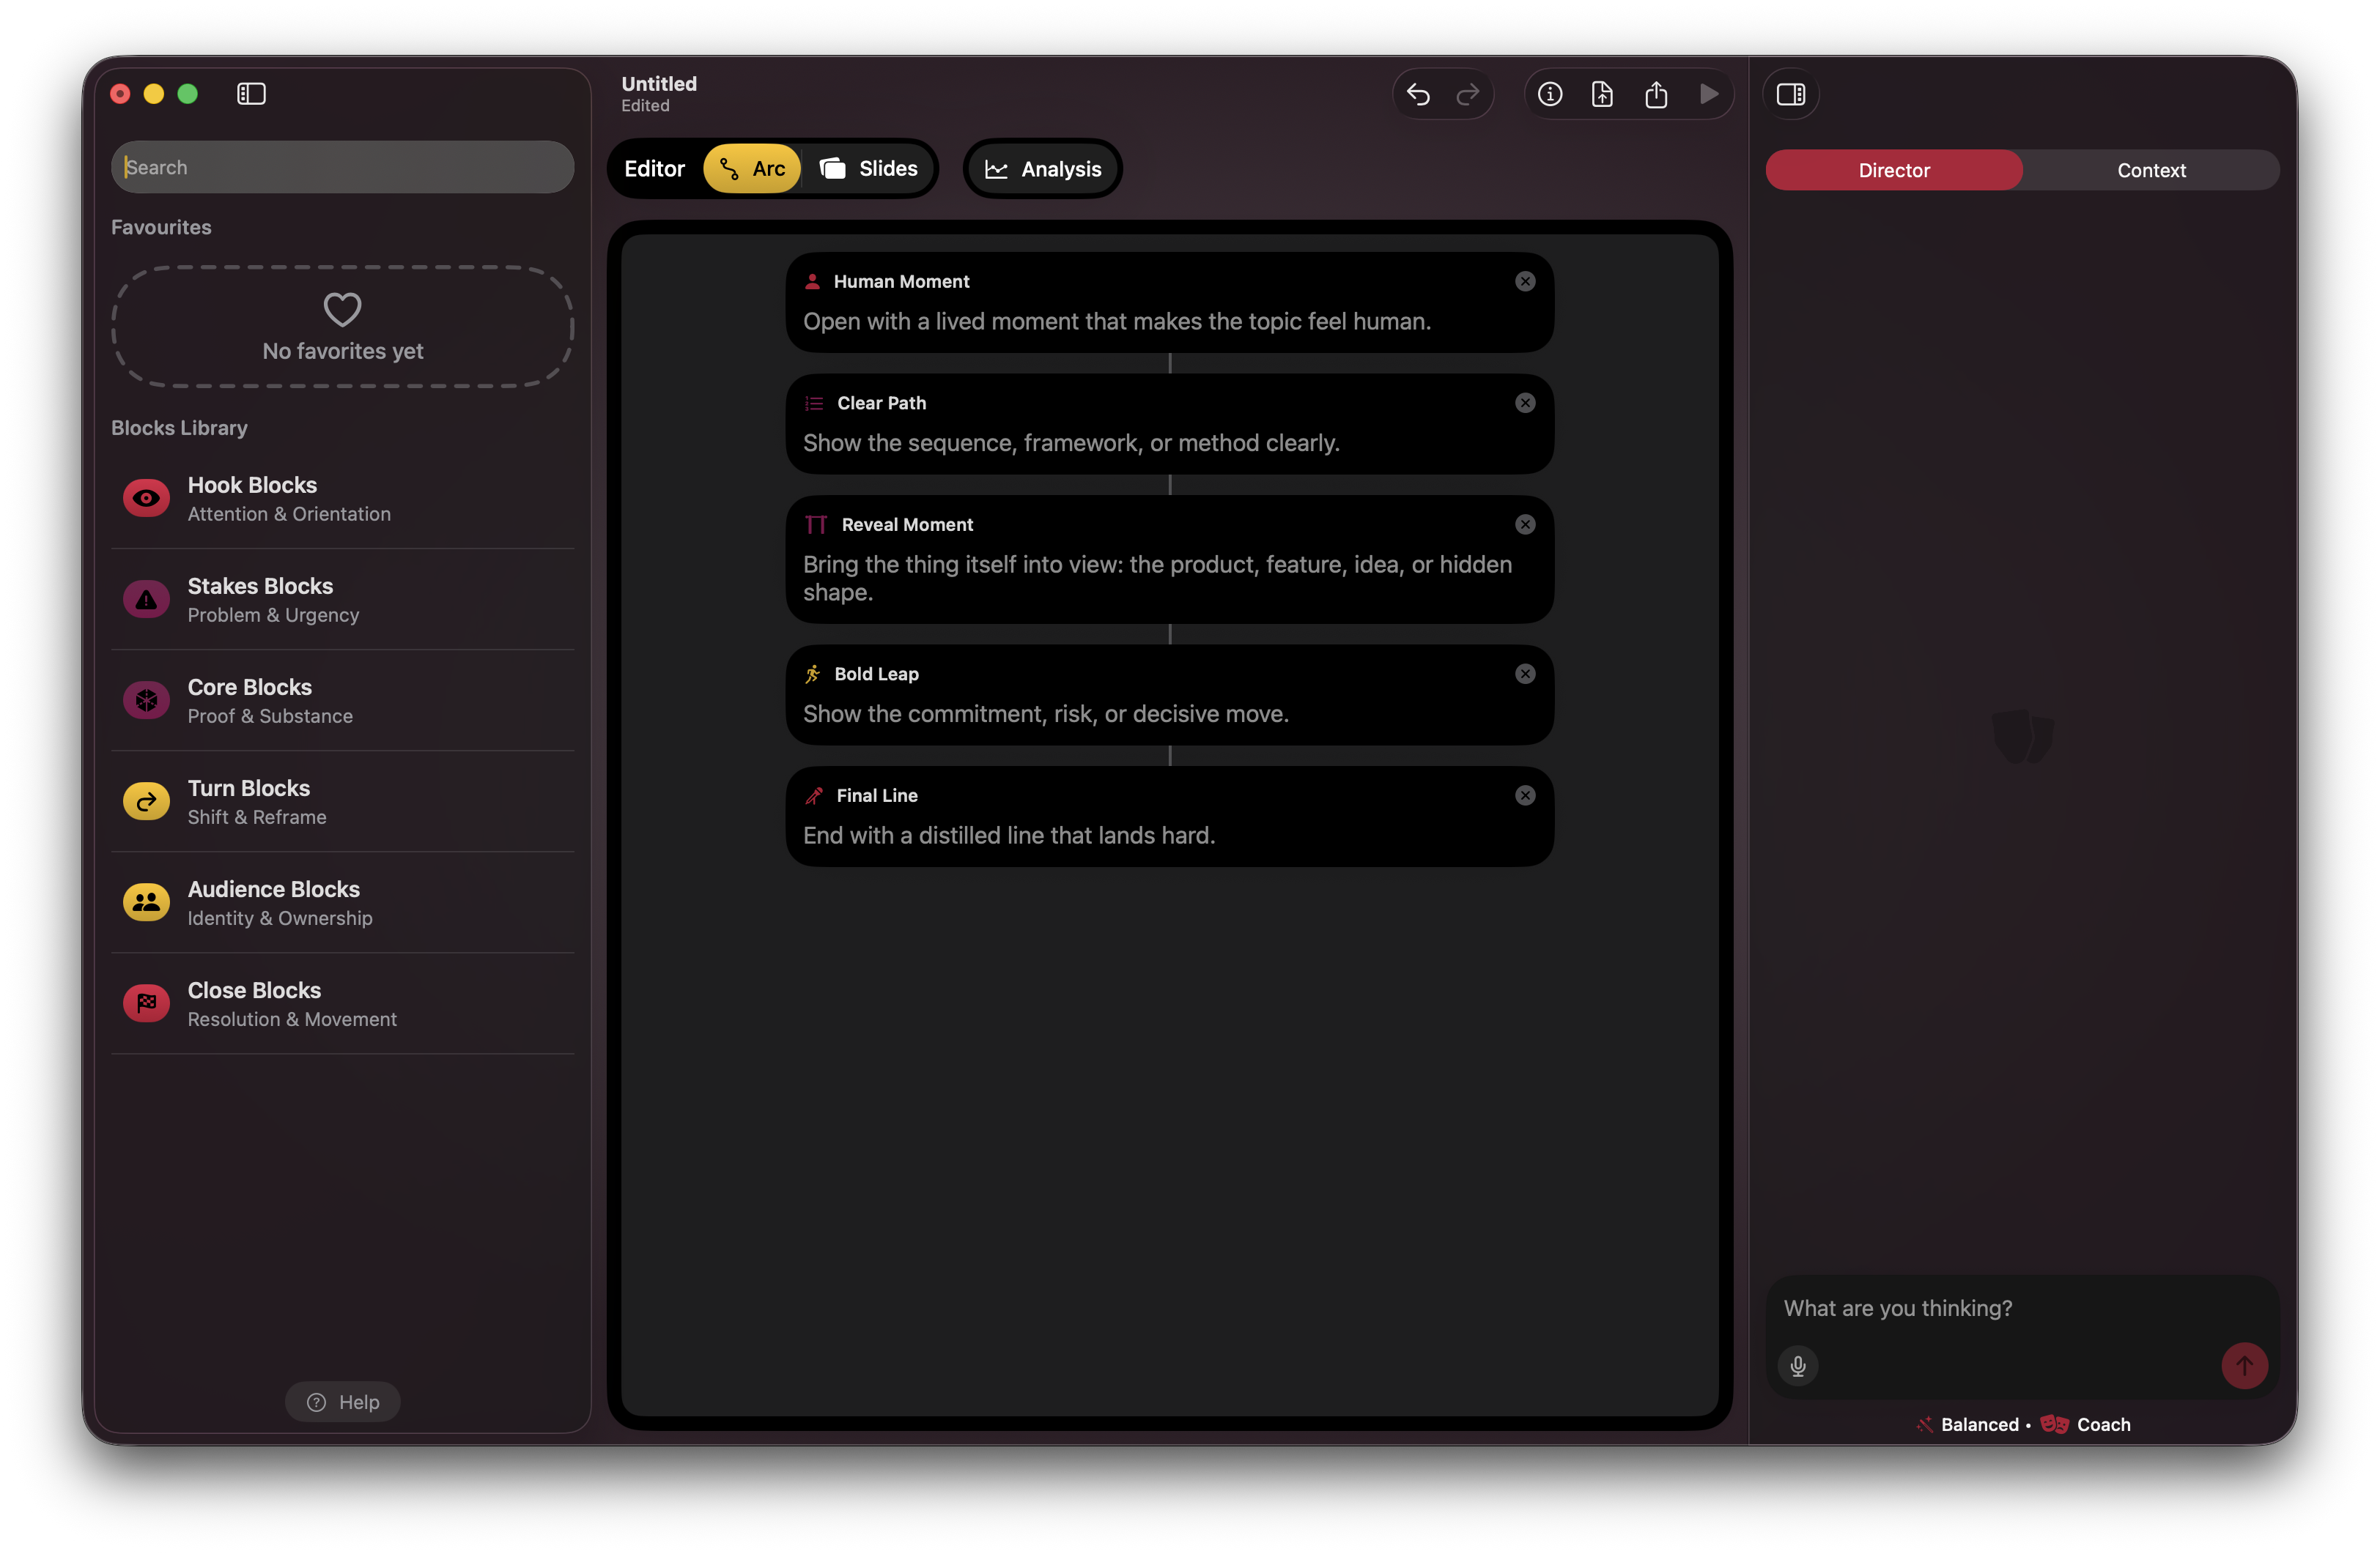
Task: Expand the Hook Blocks category
Action: [x=342, y=498]
